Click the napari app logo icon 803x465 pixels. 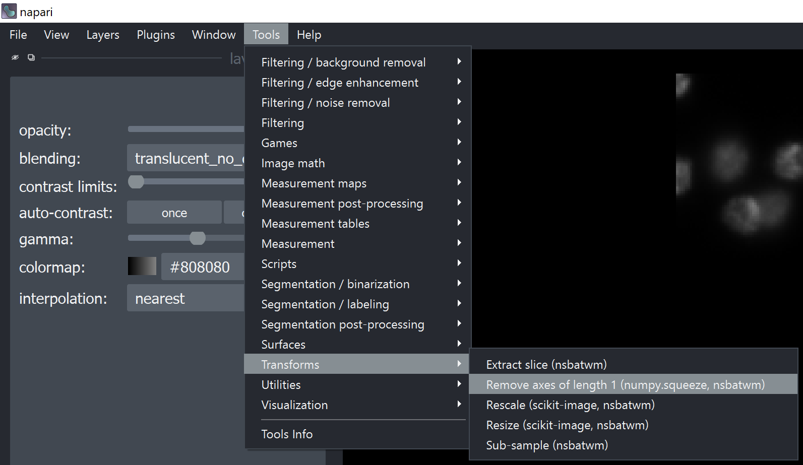9,11
